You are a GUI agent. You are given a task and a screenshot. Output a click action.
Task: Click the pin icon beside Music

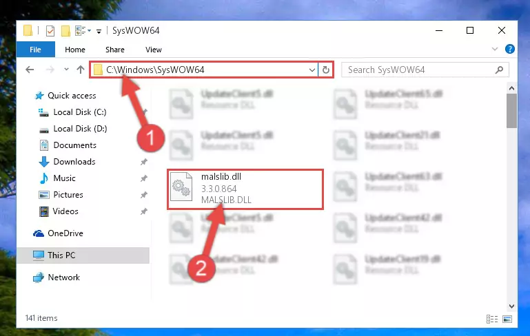click(143, 178)
